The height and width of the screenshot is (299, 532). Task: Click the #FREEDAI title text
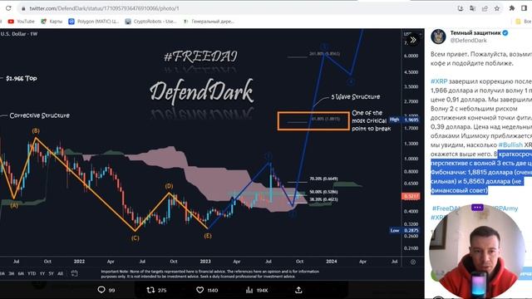(200, 56)
